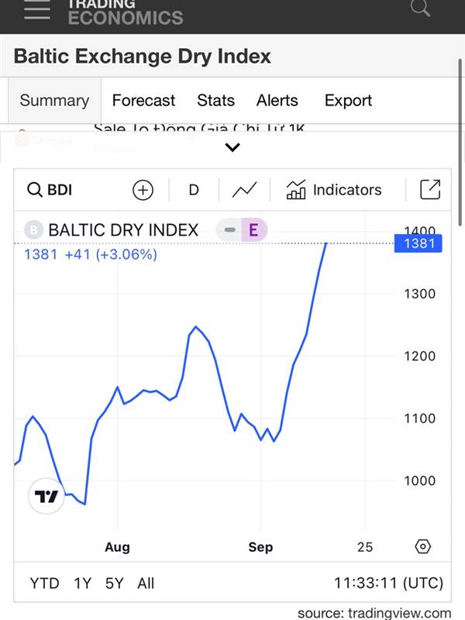Click the 1381 price label on axis
The width and height of the screenshot is (465, 620).
pos(418,243)
